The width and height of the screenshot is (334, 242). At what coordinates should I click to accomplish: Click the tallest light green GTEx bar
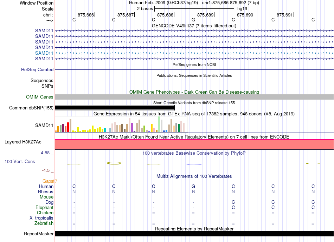(159, 124)
